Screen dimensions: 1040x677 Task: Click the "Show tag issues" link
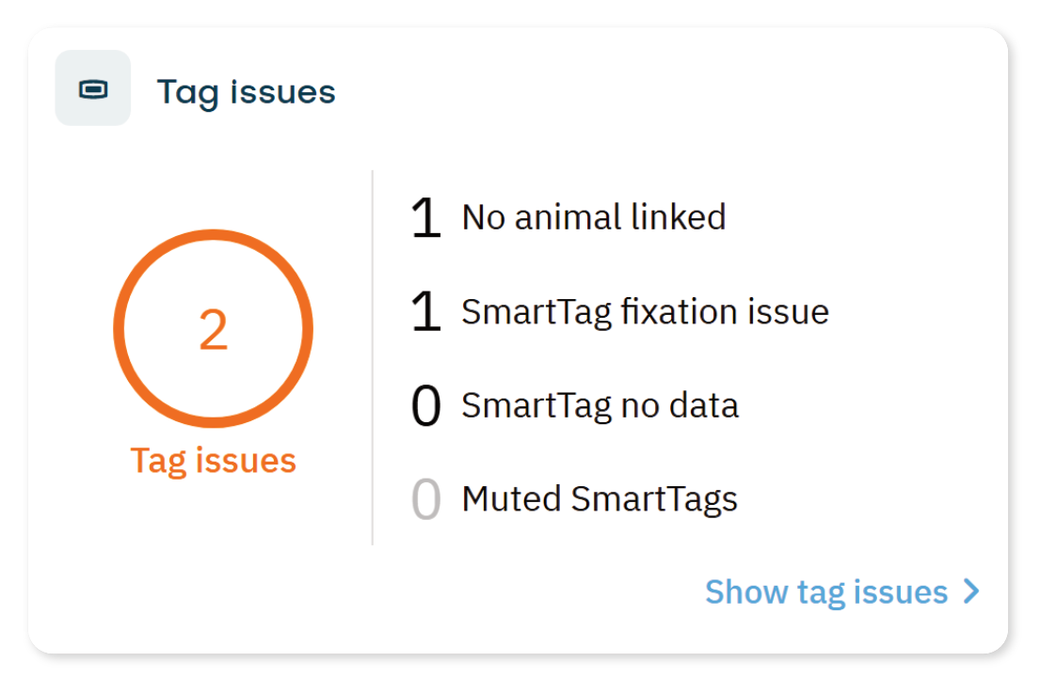(825, 591)
